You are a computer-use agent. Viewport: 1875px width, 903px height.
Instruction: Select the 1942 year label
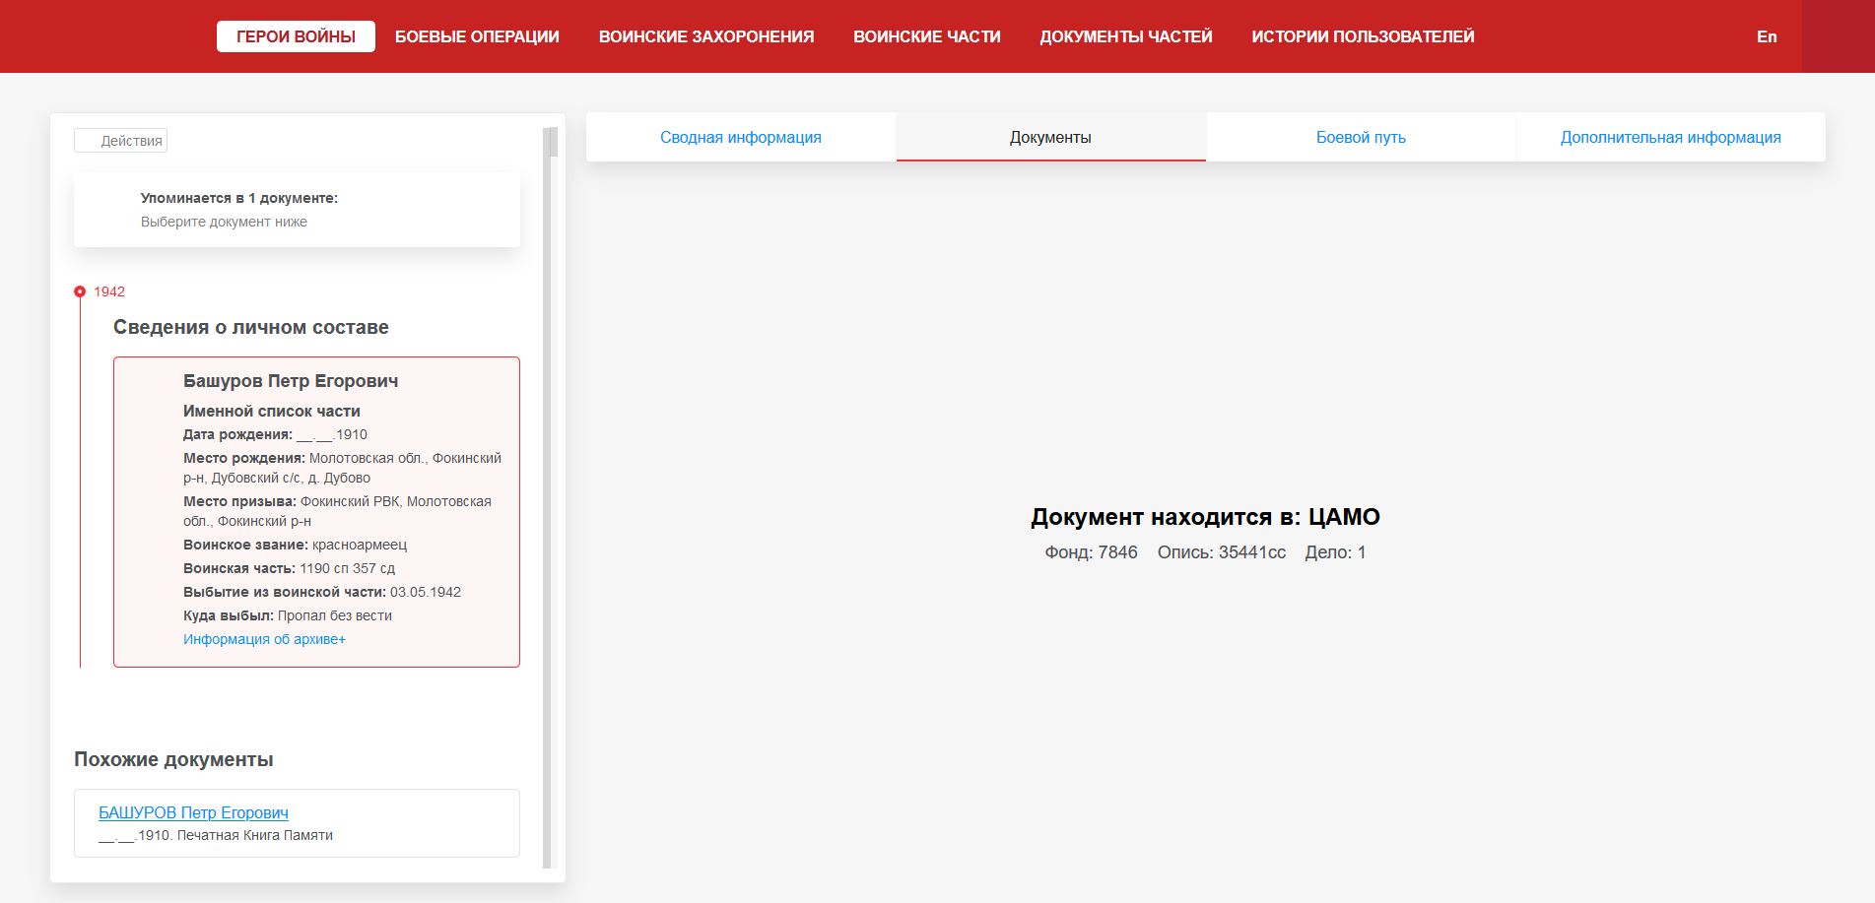tap(109, 291)
